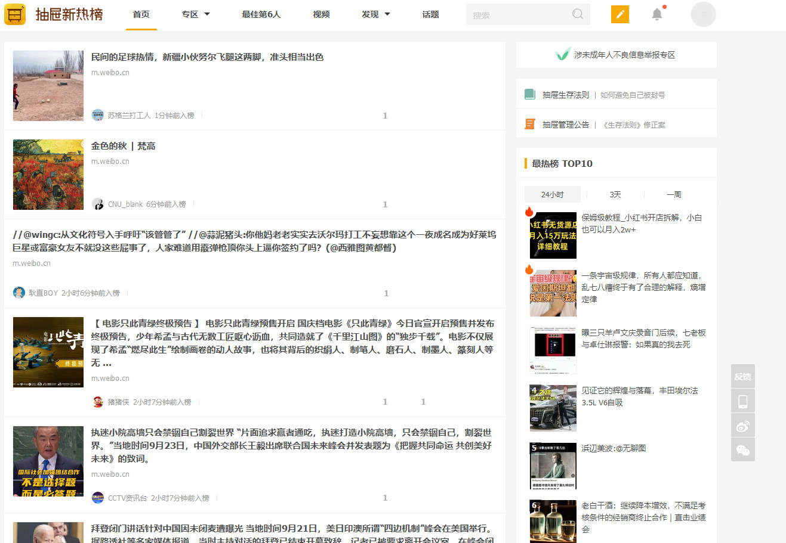This screenshot has height=543, width=786.
Task: Open 执迷小院高墙 post title
Action: tap(292, 445)
